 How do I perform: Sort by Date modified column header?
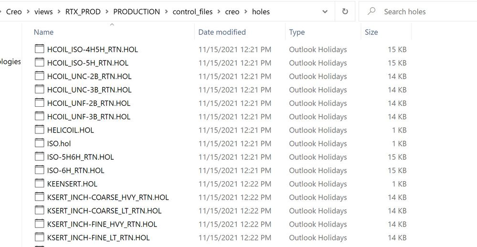pyautogui.click(x=222, y=32)
